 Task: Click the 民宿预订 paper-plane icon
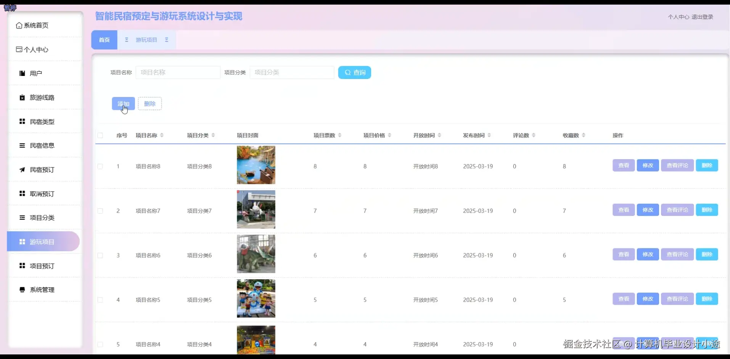(x=22, y=169)
